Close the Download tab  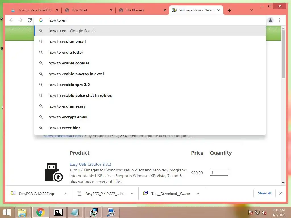point(111,10)
